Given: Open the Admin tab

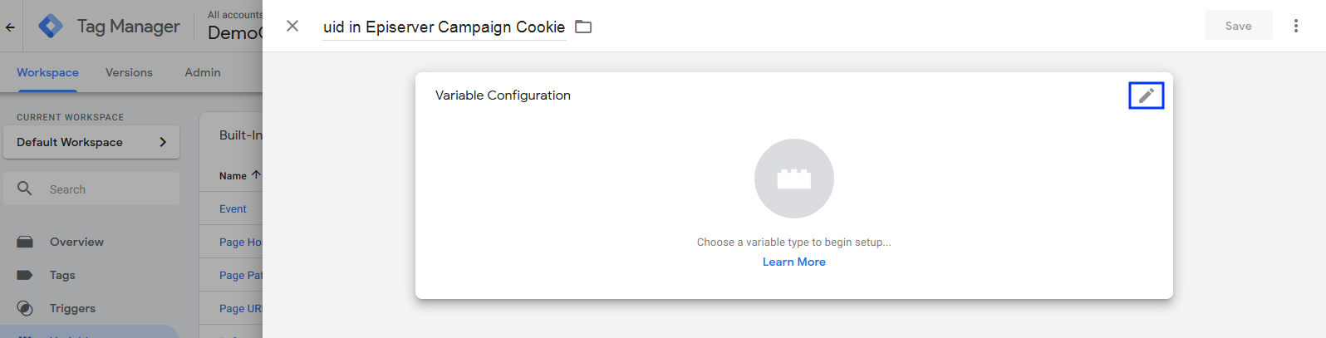Looking at the screenshot, I should click(203, 72).
